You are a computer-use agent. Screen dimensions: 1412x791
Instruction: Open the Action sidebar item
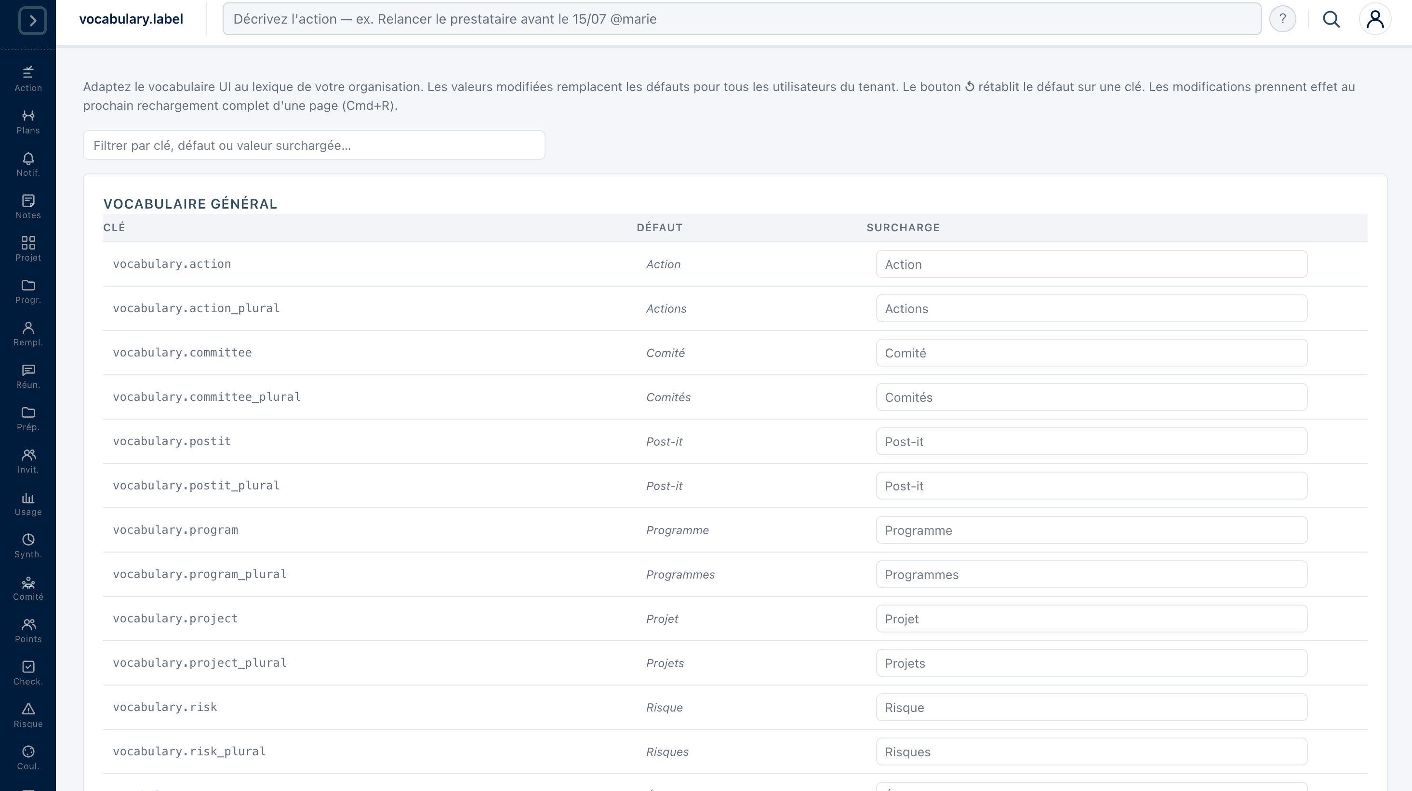[28, 79]
